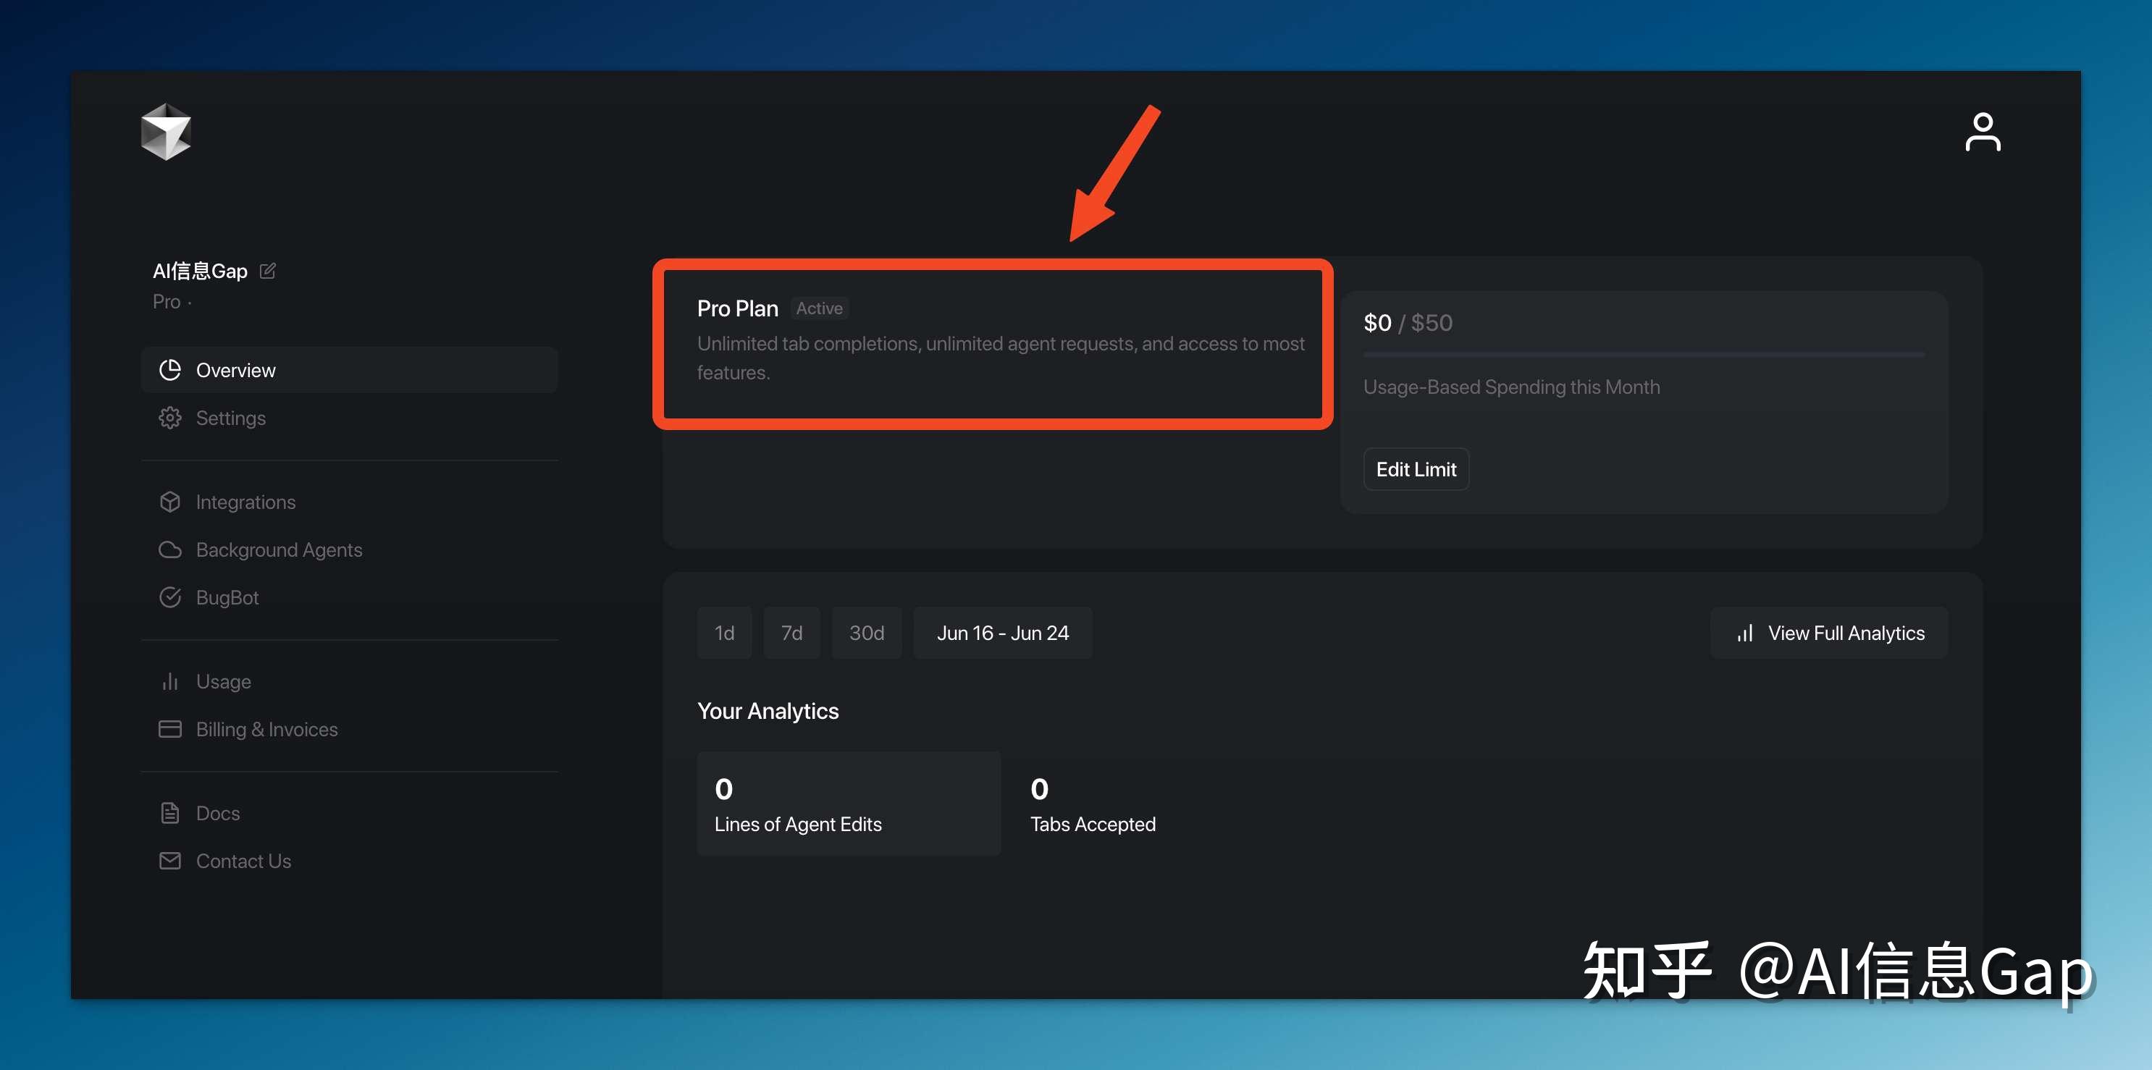The image size is (2152, 1070).
Task: Open View Full Analytics
Action: point(1829,633)
